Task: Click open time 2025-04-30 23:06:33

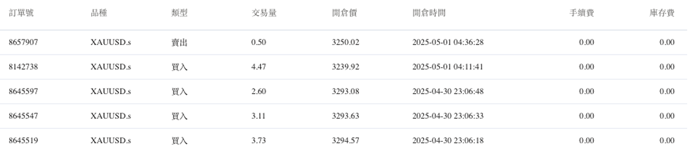Action: (448, 116)
